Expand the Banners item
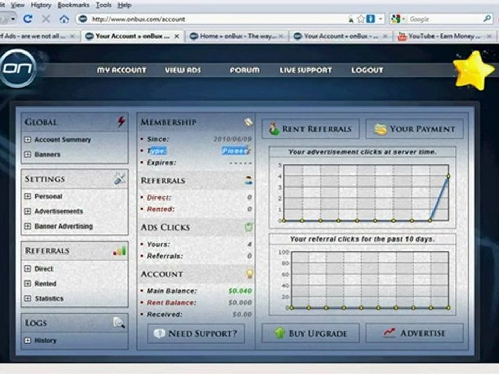Screen dimensions: 499x374 [28, 154]
